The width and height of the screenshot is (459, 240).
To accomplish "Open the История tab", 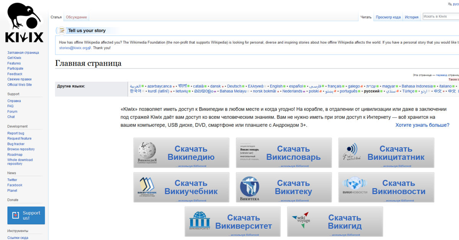I will tap(412, 17).
